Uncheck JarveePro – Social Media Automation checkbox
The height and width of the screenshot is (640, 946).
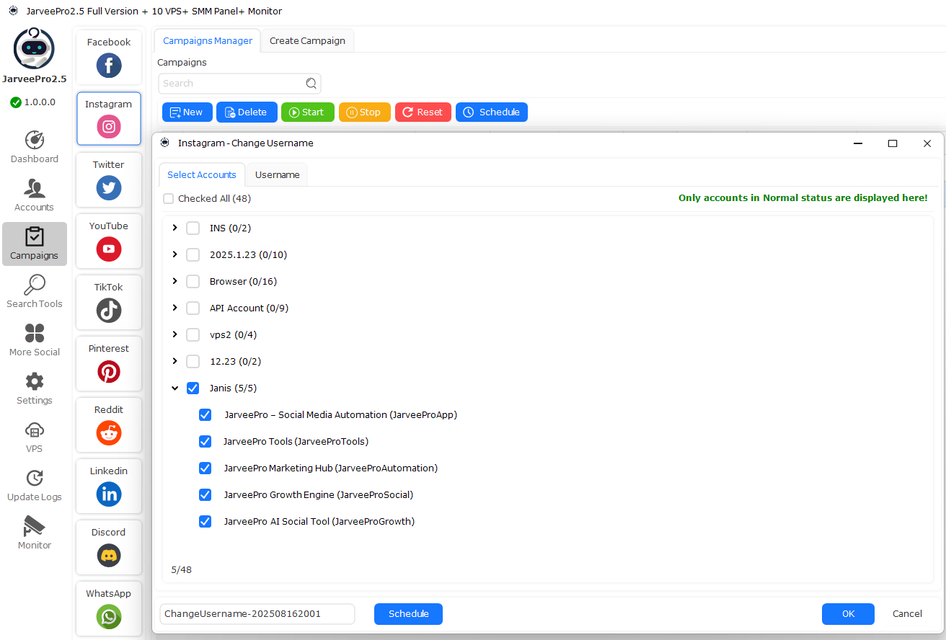205,414
